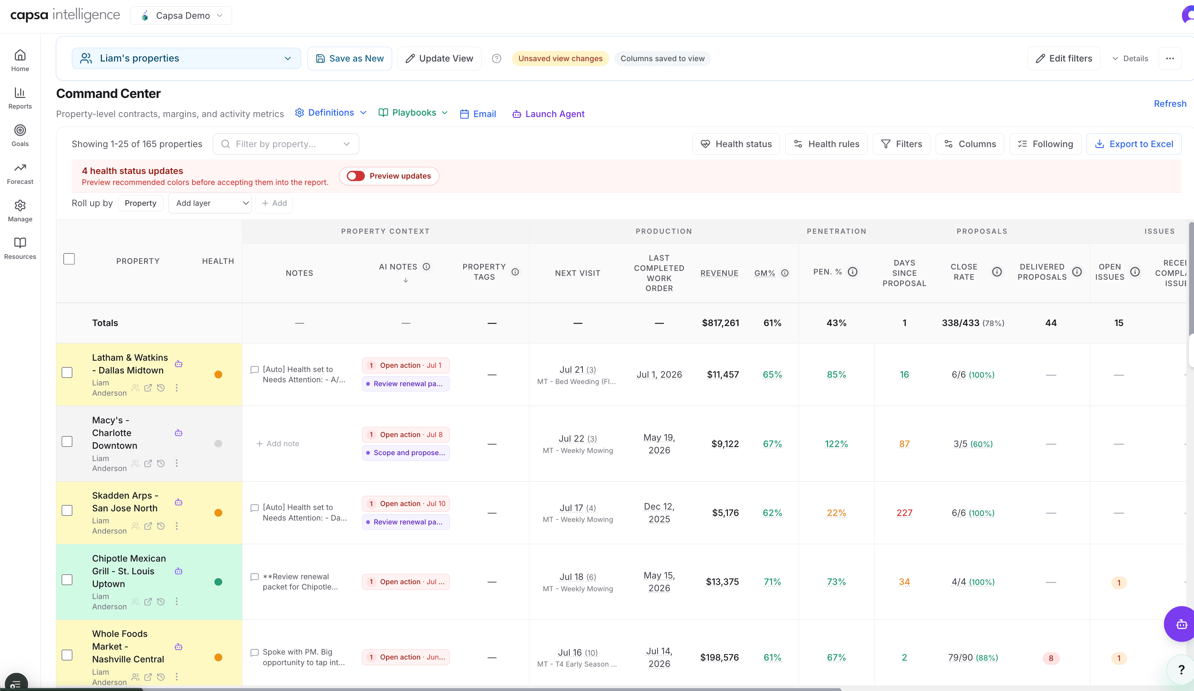This screenshot has width=1194, height=691.
Task: Click the info icon next to GM% header
Action: [785, 273]
